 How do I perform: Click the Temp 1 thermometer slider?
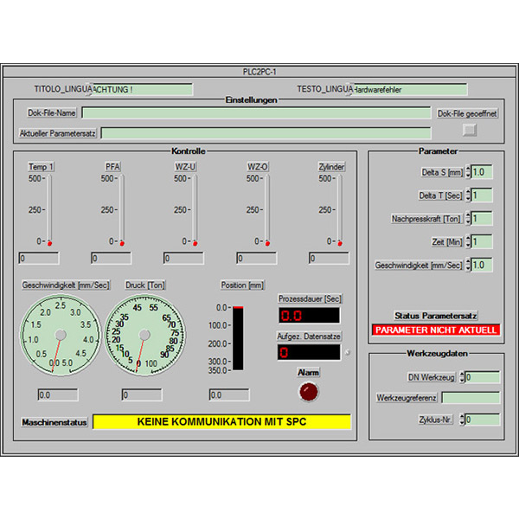click(x=49, y=210)
